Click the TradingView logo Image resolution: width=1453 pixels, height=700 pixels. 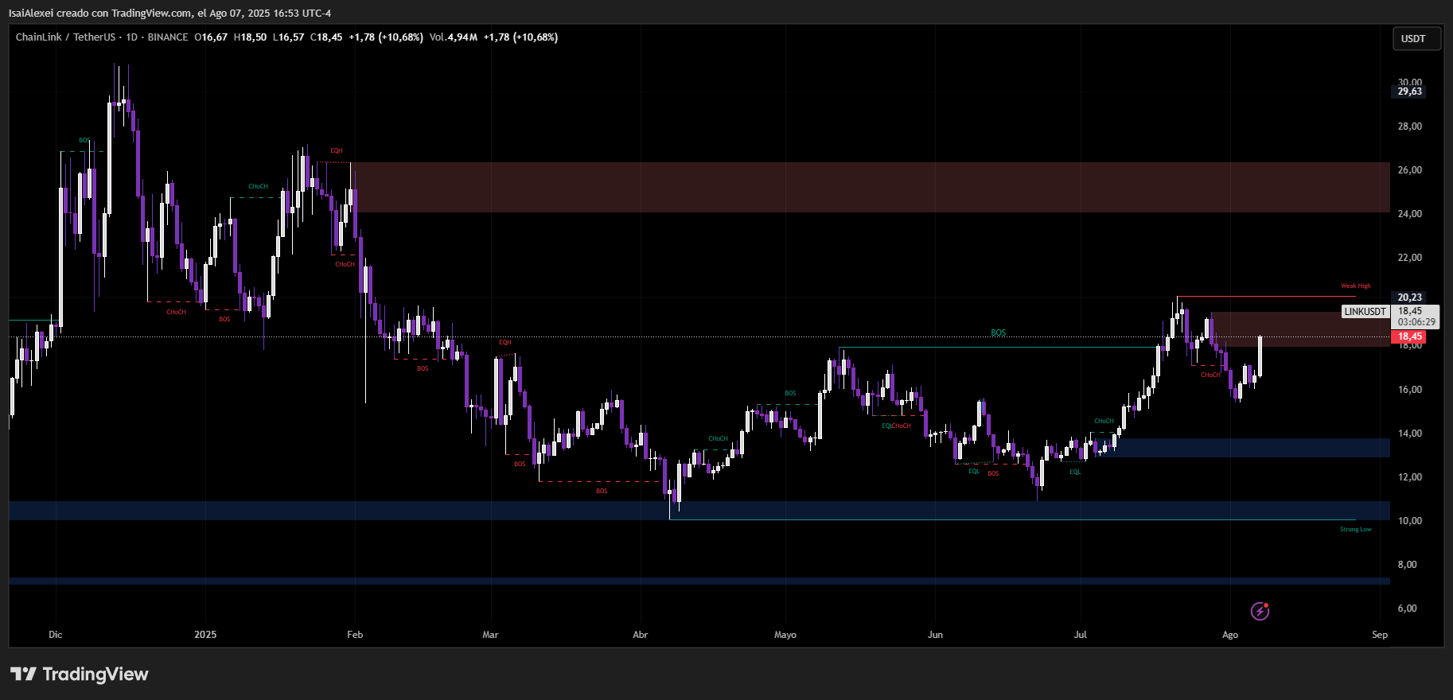pos(80,675)
